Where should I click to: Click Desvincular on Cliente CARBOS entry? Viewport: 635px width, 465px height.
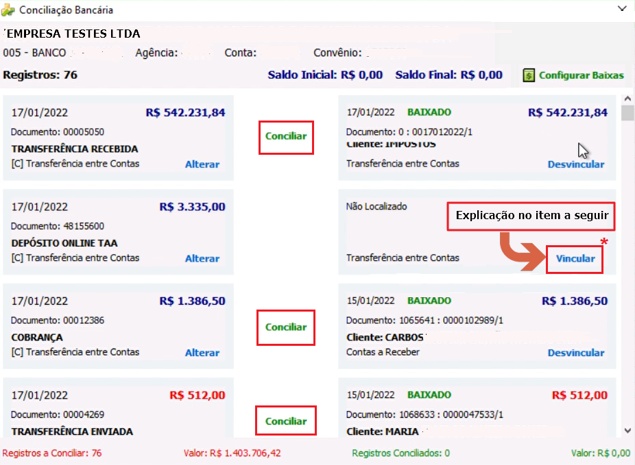pyautogui.click(x=576, y=353)
